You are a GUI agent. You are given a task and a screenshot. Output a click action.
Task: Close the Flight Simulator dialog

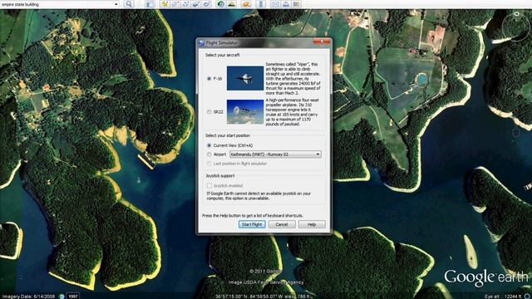click(x=322, y=42)
